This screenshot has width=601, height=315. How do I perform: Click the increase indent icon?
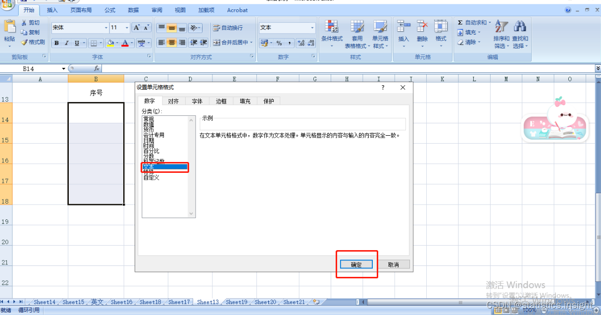pyautogui.click(x=203, y=43)
